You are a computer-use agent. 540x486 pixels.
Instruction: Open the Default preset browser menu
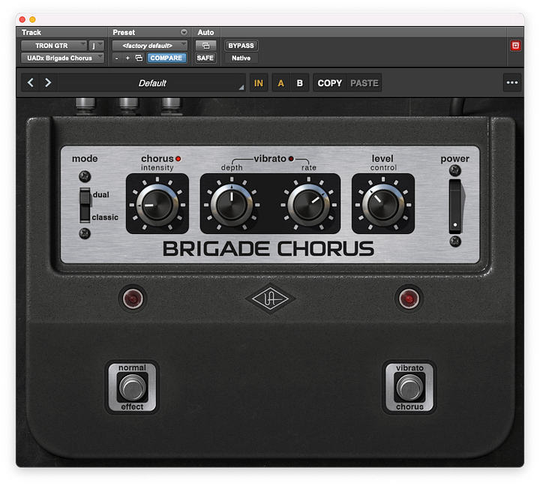(151, 83)
